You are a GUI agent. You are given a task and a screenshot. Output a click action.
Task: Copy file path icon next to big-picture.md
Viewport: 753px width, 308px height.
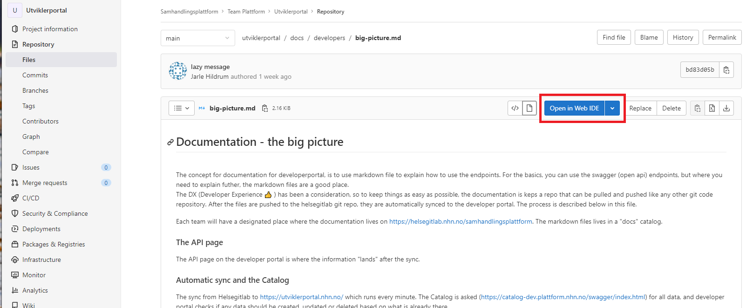(x=265, y=108)
